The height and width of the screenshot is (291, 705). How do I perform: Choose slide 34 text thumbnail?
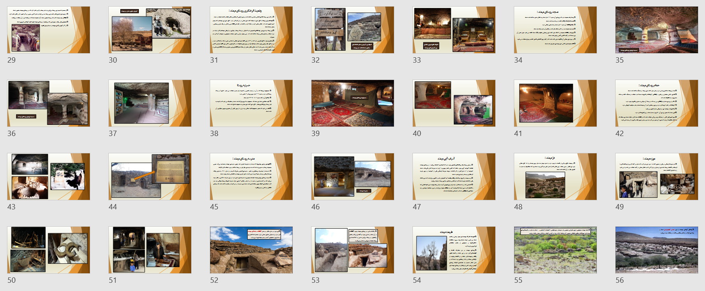click(x=555, y=30)
